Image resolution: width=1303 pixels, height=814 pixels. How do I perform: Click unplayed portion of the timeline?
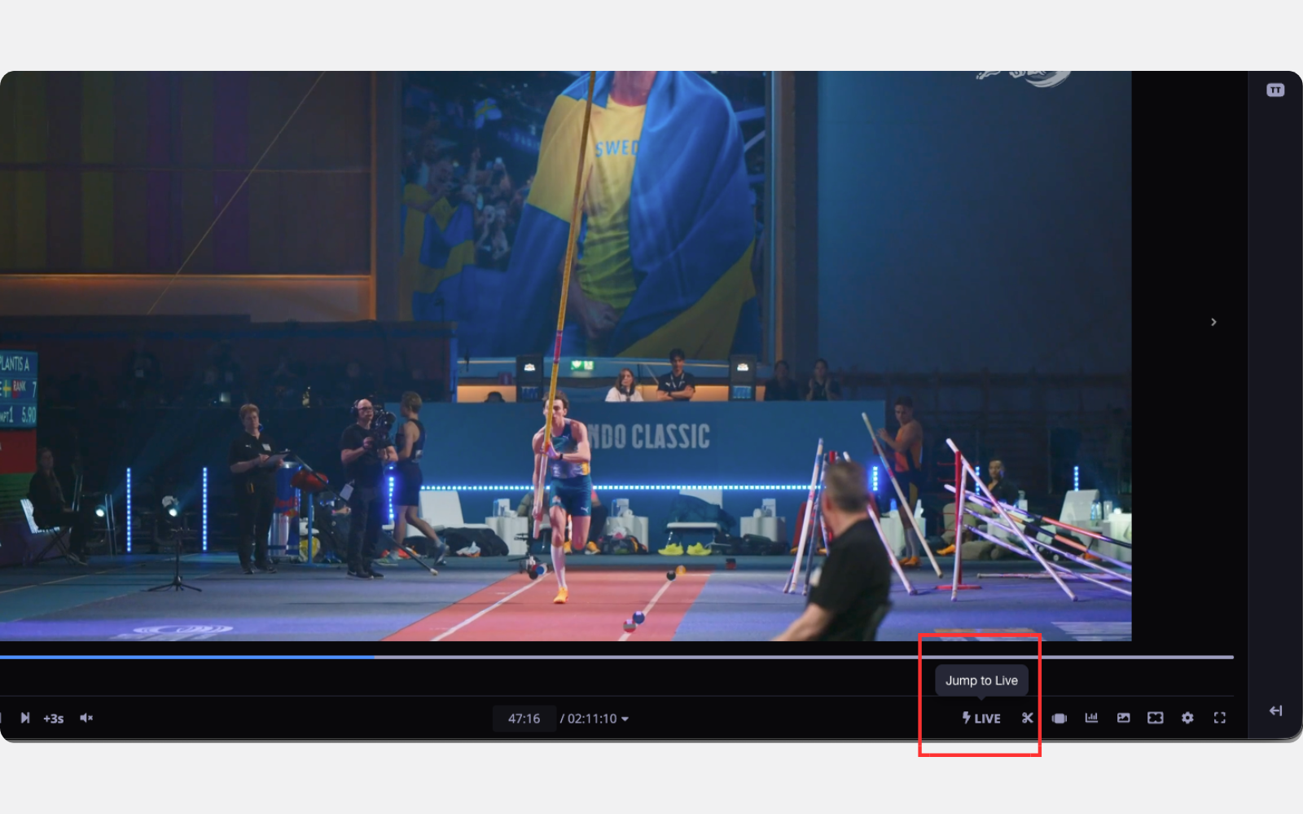click(x=804, y=657)
